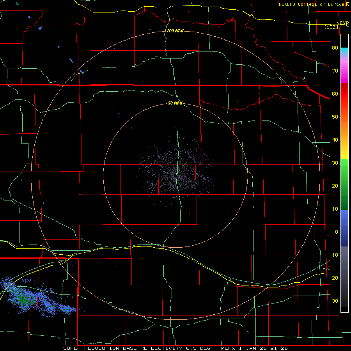Click the 100 NMI range ring label
This screenshot has width=351, height=351.
[175, 31]
